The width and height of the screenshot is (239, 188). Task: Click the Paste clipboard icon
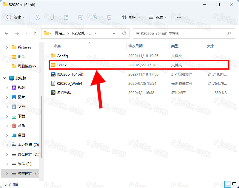pos(66,18)
